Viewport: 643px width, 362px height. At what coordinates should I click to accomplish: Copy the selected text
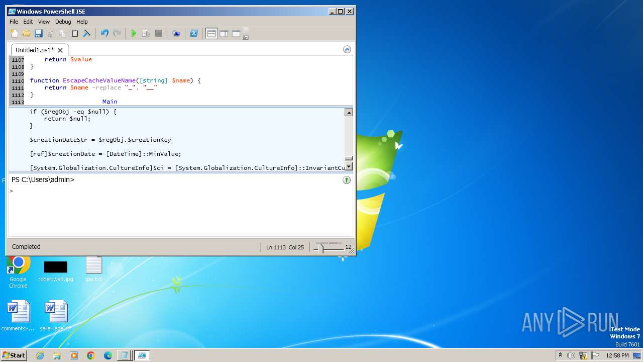tap(62, 34)
